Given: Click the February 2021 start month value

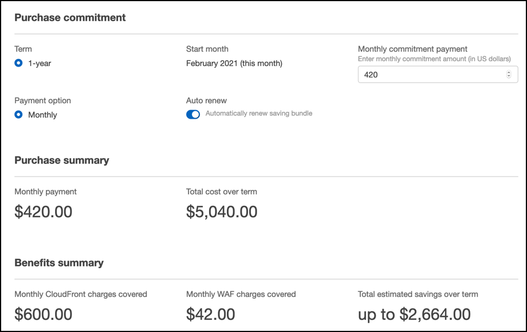Looking at the screenshot, I should coord(234,63).
